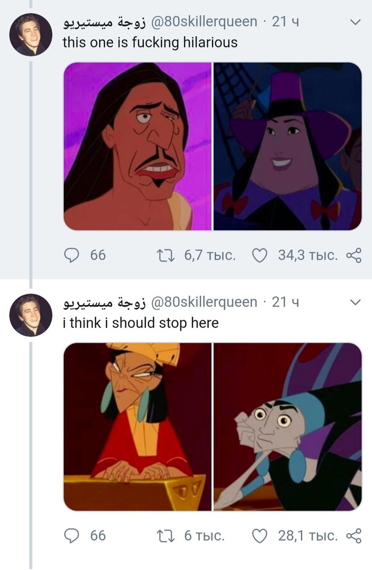372x570 pixels.
Task: Reply to the 'should stop here' tweet
Action: (x=72, y=535)
